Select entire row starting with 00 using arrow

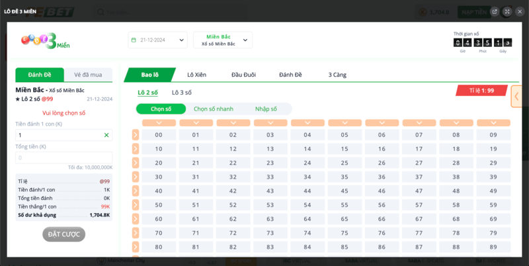[136, 135]
